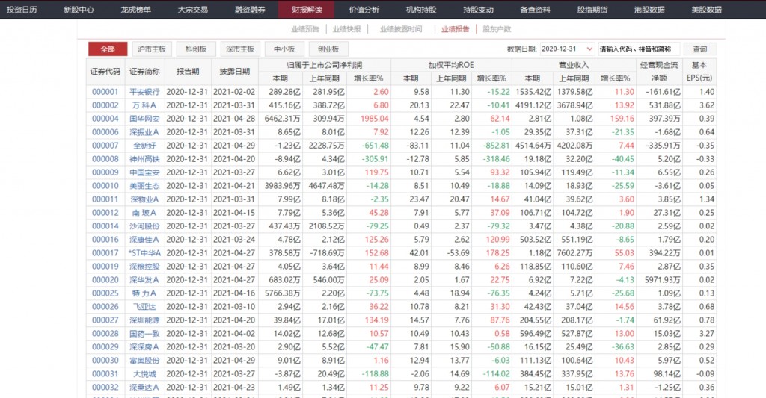This screenshot has width=766, height=398.
Task: Switch to the 业绩预告 sub-tab
Action: pos(305,29)
